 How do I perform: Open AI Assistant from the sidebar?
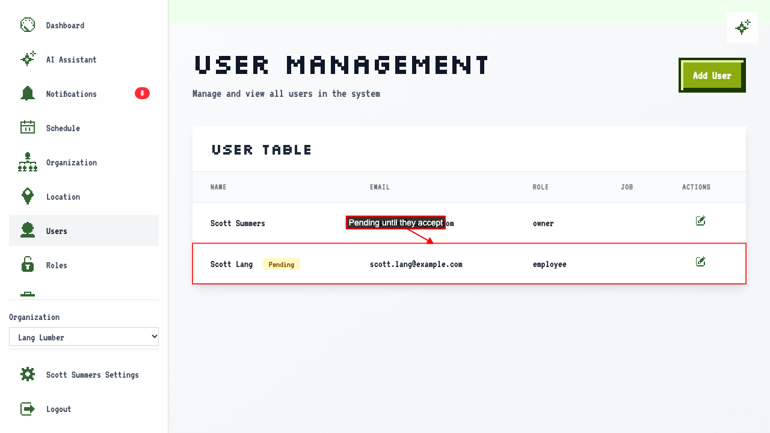84,60
